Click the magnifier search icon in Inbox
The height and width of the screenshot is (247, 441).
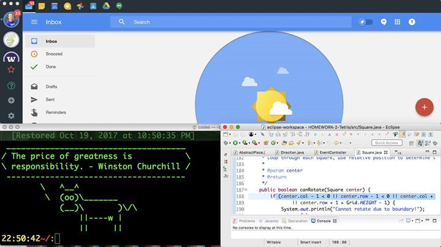click(121, 22)
